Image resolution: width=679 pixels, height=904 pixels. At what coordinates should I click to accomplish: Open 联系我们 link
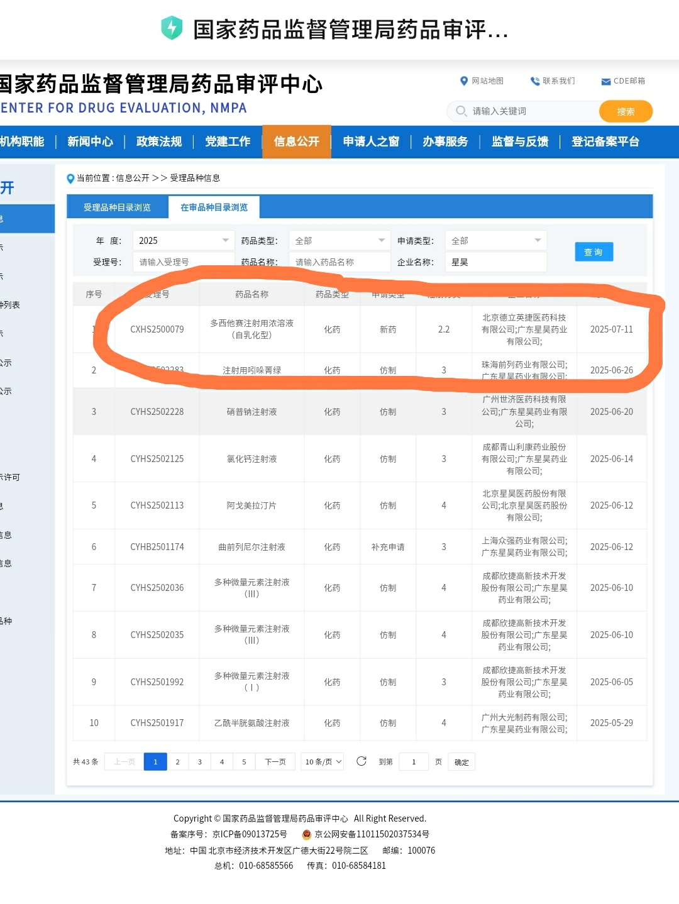point(559,81)
